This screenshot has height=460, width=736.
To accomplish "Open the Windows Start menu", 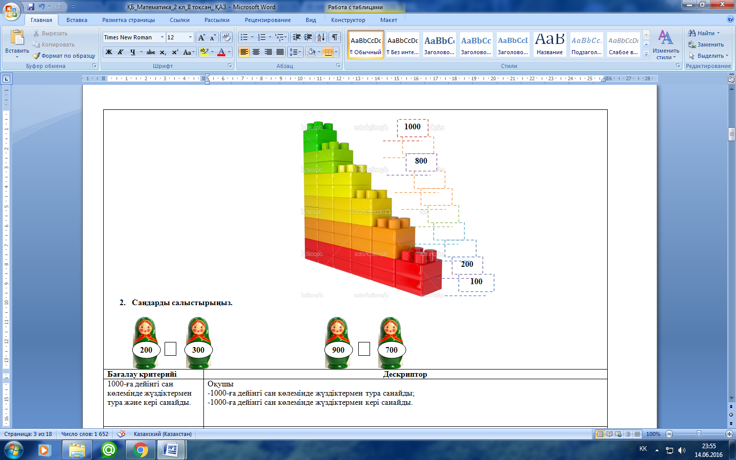I will point(14,450).
